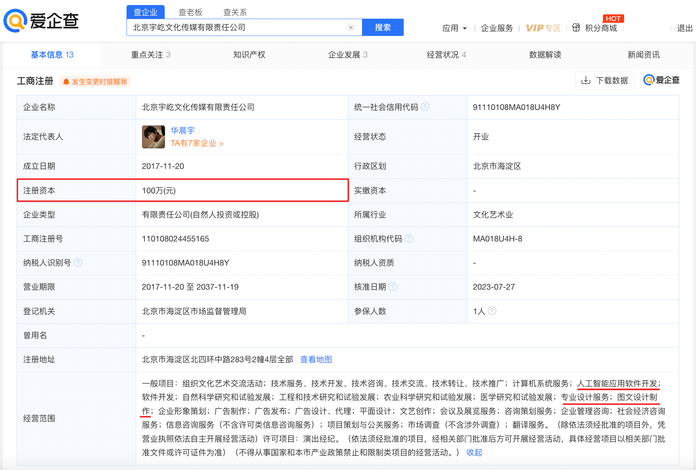Image resolution: width=696 pixels, height=470 pixels.
Task: Click 北京市海淀区市场监督管理局 registration authority
Action: [x=194, y=311]
